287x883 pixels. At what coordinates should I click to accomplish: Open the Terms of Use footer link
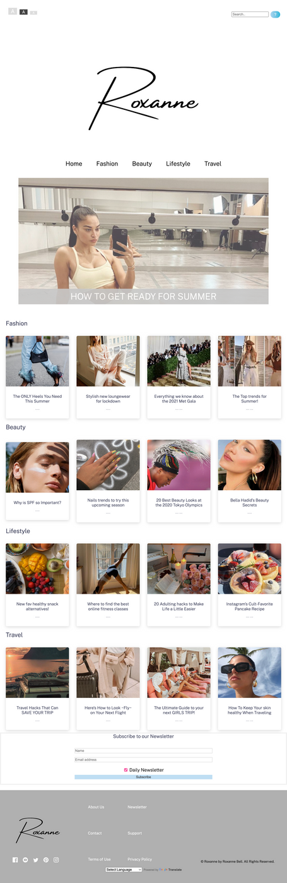click(x=99, y=859)
